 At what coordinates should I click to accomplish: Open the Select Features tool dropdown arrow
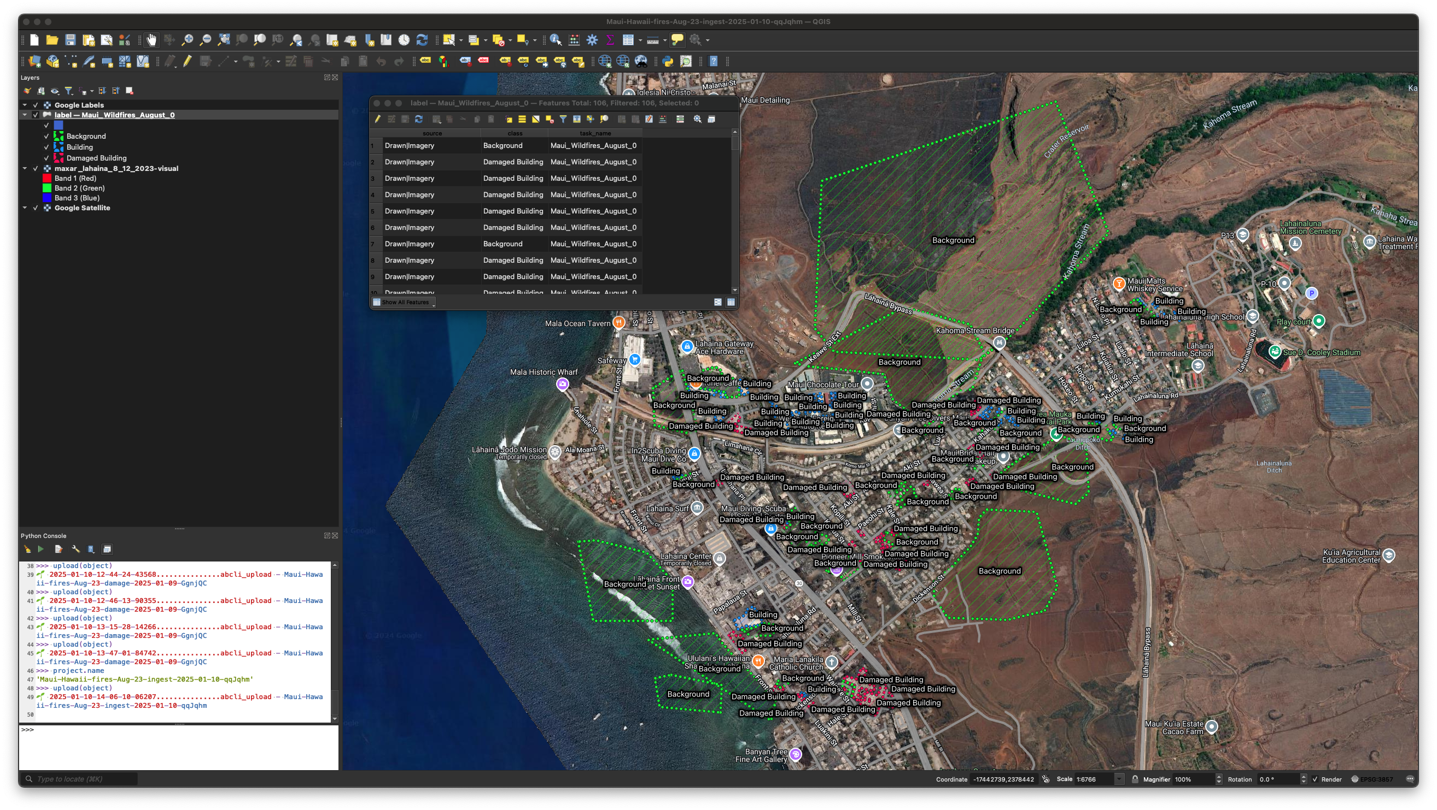coord(461,40)
